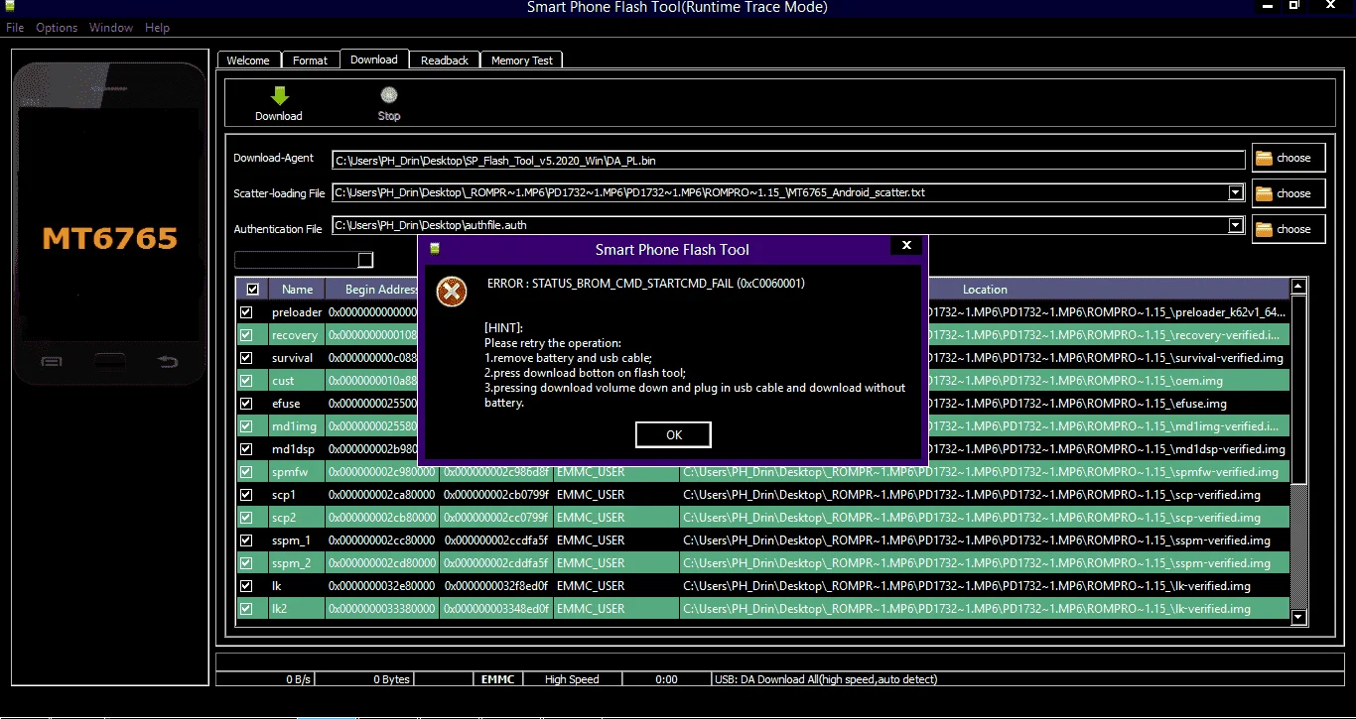Click the spmfw row name cell

(297, 472)
